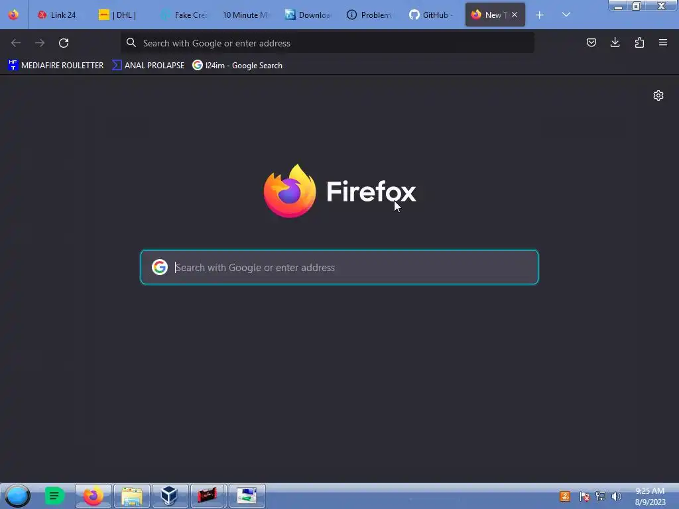Switch to the Link 24 tab
Screen dimensions: 679x509
click(x=58, y=15)
